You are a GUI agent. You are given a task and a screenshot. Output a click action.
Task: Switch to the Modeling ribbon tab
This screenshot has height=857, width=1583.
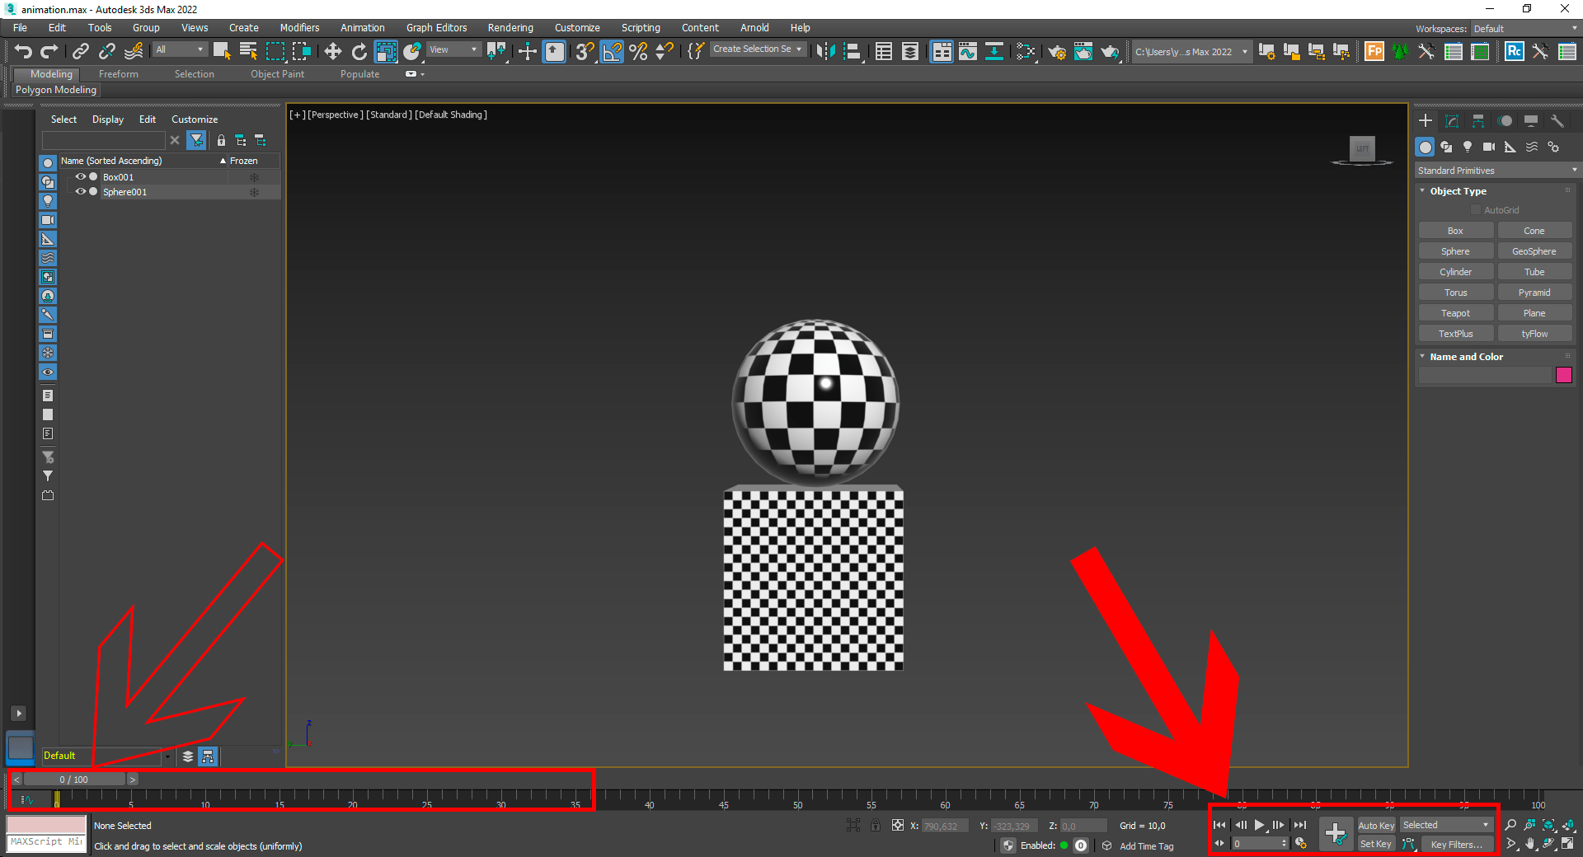[47, 73]
